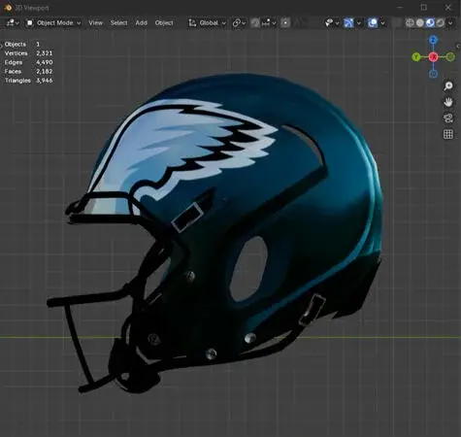Close the 3D Viewport window

tap(448, 7)
